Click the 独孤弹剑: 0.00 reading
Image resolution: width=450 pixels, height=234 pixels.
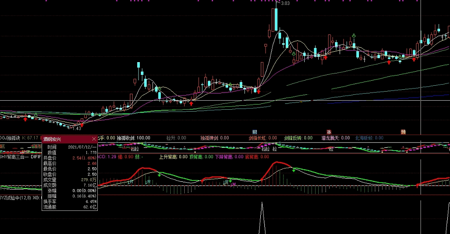215,138
